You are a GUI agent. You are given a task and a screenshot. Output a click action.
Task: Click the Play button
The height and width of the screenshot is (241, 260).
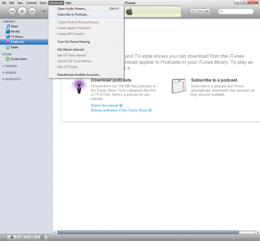[22, 12]
